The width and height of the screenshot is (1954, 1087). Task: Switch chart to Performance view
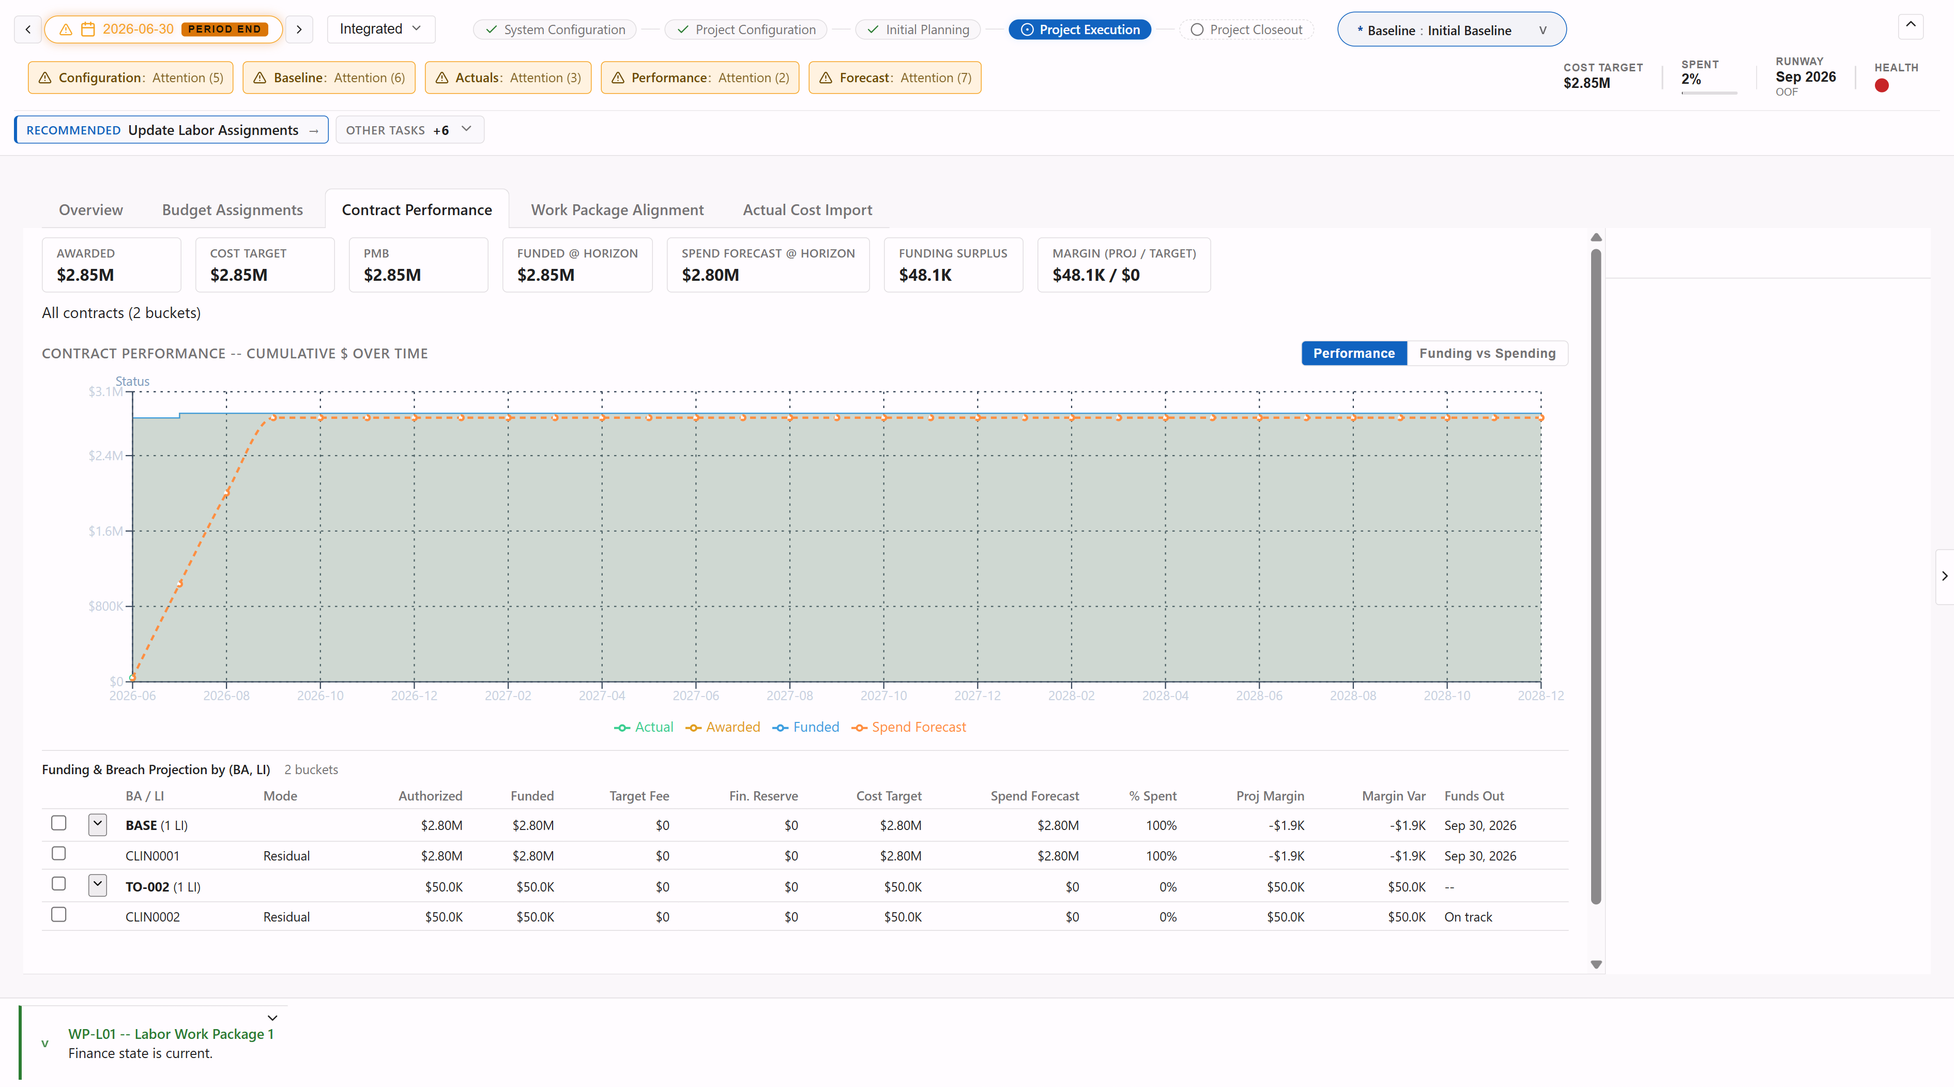1354,353
